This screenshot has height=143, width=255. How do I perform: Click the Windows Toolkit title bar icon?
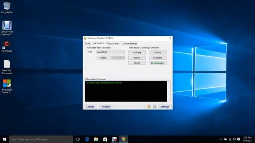point(85,39)
